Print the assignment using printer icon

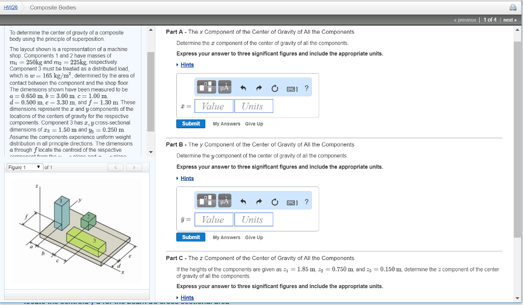tap(513, 8)
